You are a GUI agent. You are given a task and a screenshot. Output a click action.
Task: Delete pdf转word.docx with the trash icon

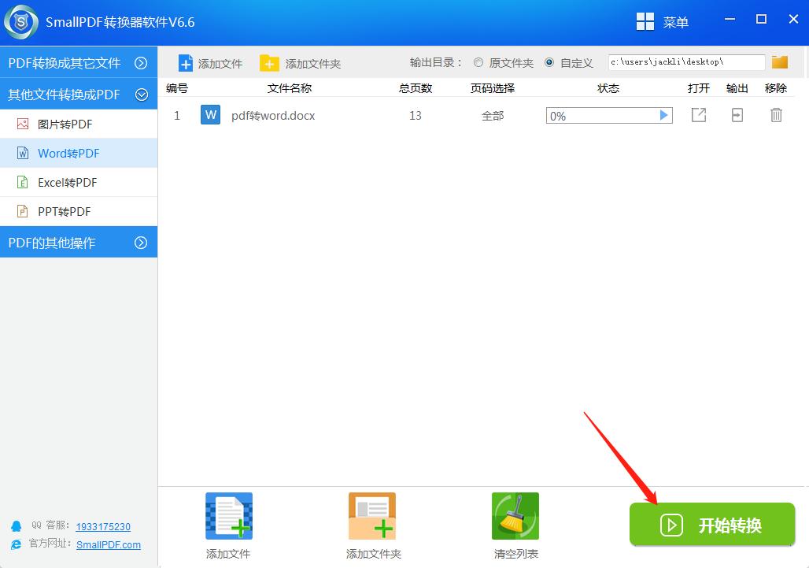[x=776, y=115]
